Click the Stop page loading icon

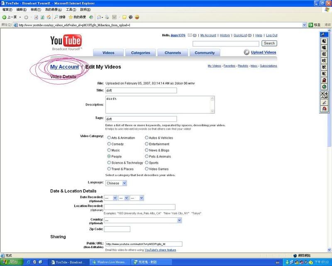click(x=36, y=17)
